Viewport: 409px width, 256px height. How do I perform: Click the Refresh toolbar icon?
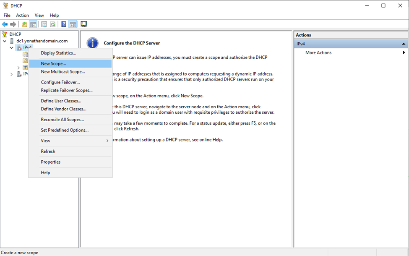tap(53, 24)
